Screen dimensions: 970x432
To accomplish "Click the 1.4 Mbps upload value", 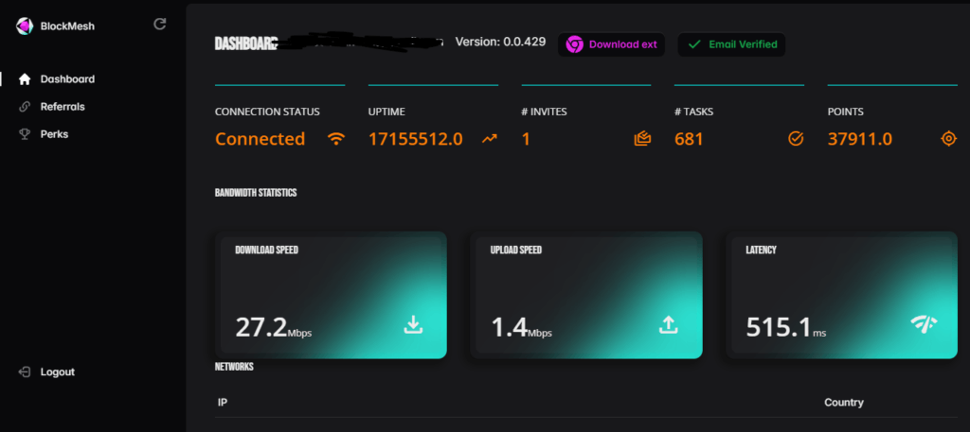I will pyautogui.click(x=522, y=327).
